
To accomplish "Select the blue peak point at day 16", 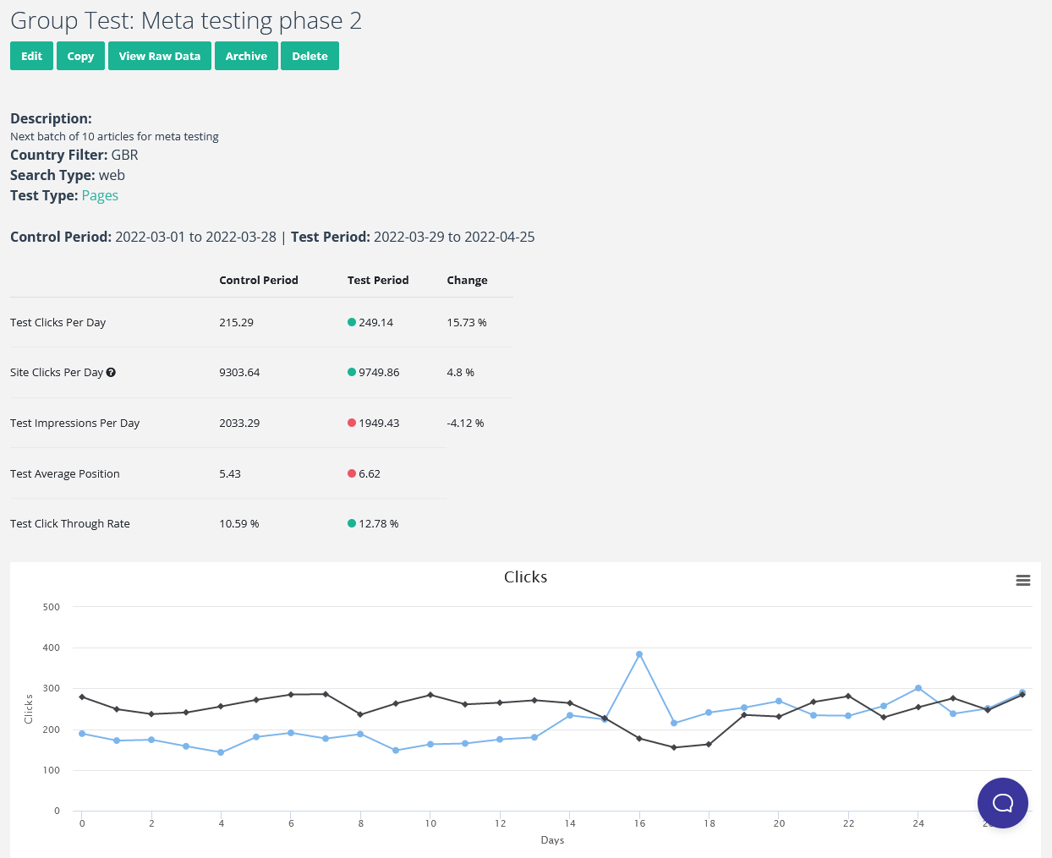I will (x=639, y=654).
